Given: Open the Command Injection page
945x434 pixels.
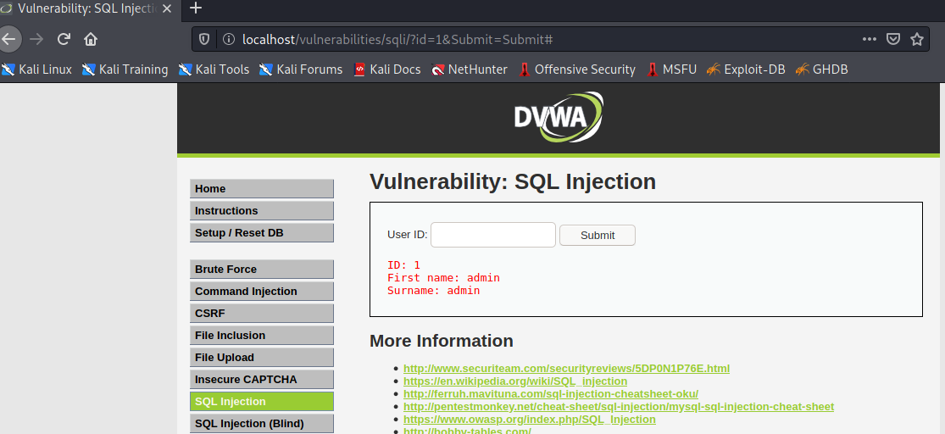Looking at the screenshot, I should pos(262,291).
